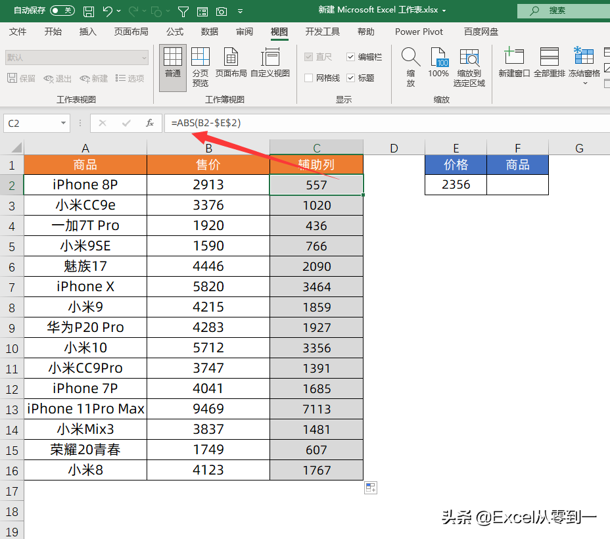
Task: Click the 新建 sheet view button
Action: [x=94, y=79]
